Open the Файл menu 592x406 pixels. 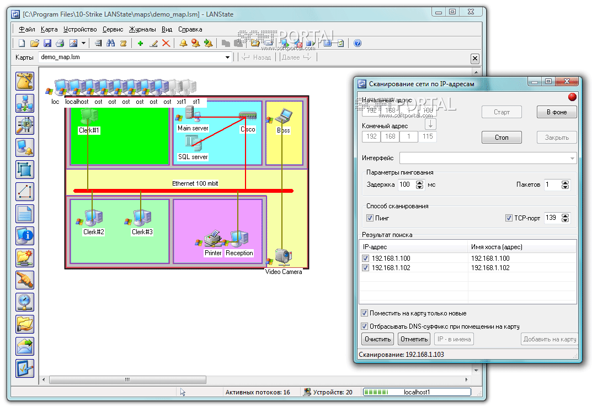pos(27,29)
